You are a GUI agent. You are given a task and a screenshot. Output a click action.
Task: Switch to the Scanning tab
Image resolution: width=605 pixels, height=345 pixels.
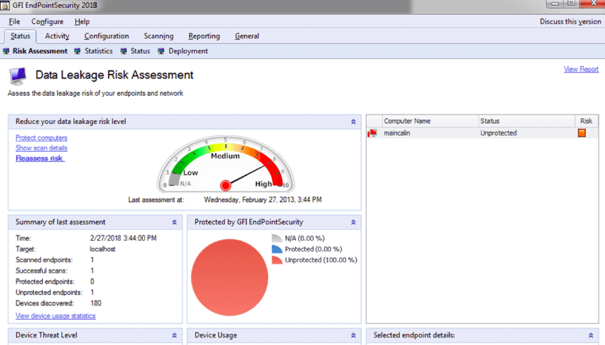click(158, 36)
